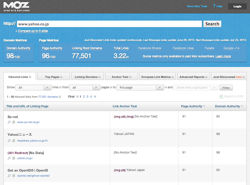Click the Export to CSV spreadsheet icon
The height and width of the screenshot is (185, 250).
coord(221,96)
